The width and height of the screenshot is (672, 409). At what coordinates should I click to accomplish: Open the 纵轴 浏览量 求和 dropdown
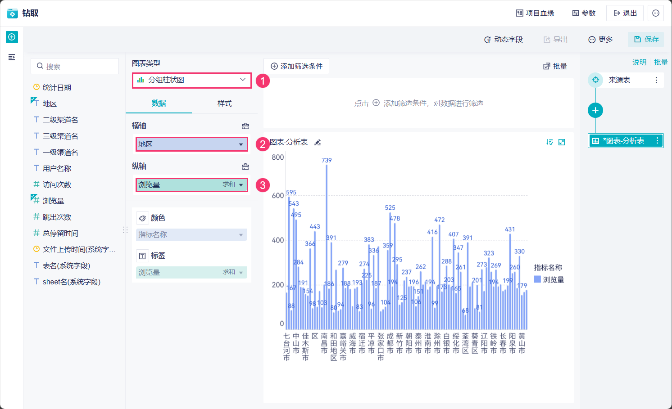(x=192, y=185)
